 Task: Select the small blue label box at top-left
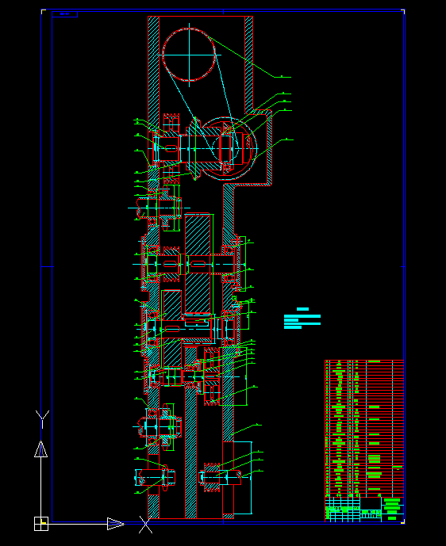point(65,14)
